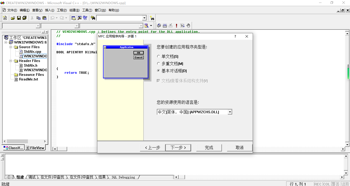Click the Paste clipboard icon

[x=44, y=18]
